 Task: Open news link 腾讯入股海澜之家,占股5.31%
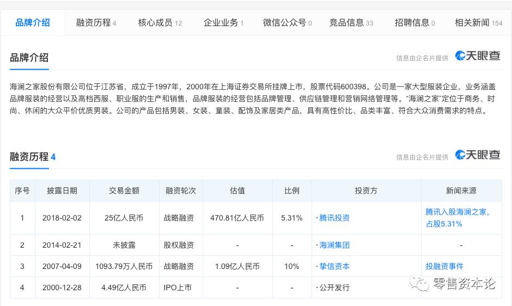point(457,218)
